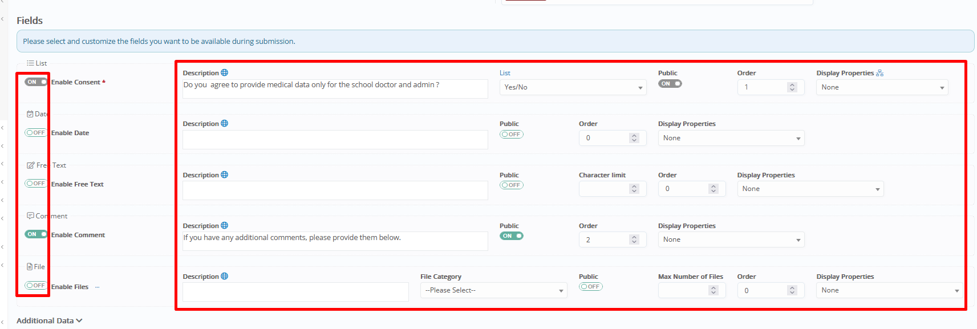The height and width of the screenshot is (329, 977).
Task: Click the Max Number of Files field
Action: [684, 291]
